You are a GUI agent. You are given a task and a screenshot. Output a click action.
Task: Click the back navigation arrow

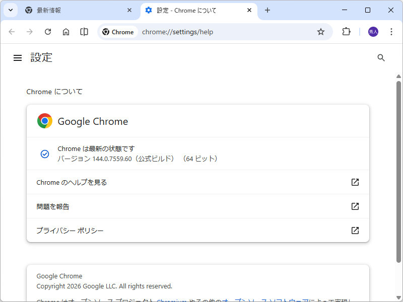[x=12, y=31]
